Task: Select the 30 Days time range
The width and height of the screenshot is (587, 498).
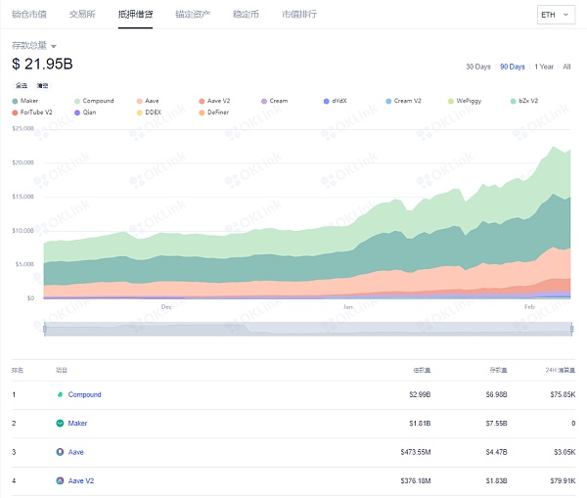Action: (x=477, y=67)
